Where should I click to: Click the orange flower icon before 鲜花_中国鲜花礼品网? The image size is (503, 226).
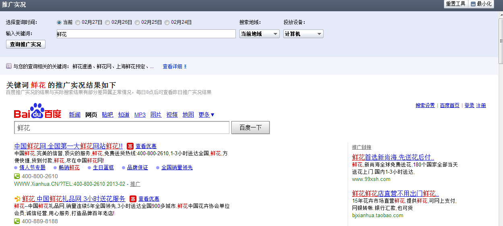tap(17, 199)
